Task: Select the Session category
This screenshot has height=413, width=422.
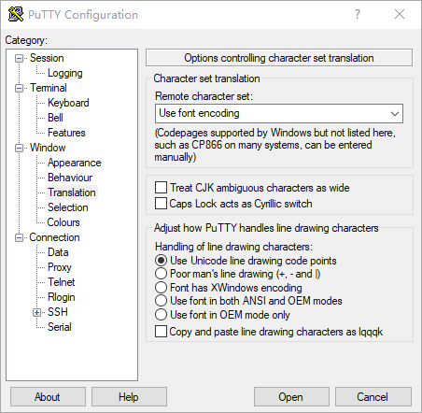Action: coord(47,58)
